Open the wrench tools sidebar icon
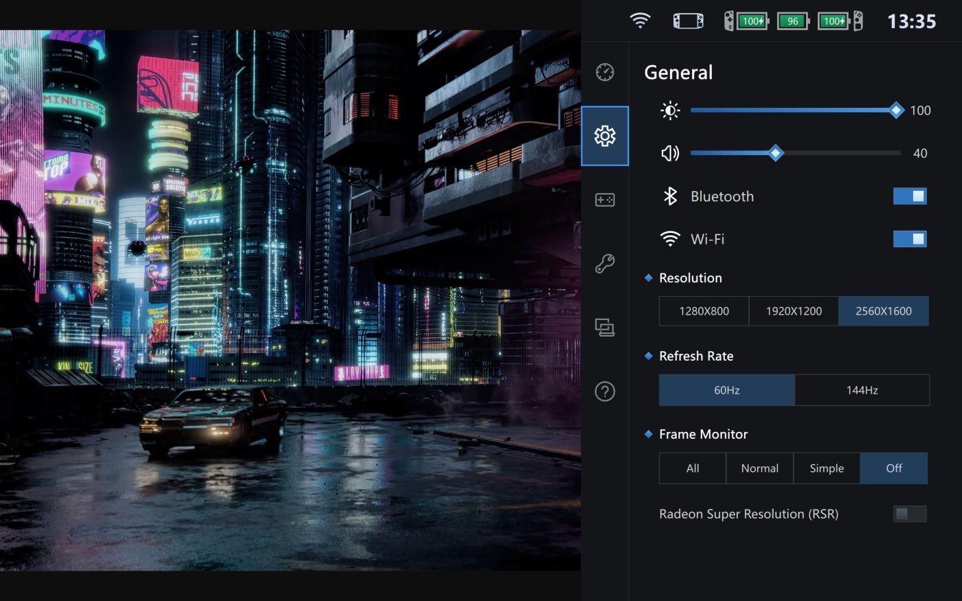Image resolution: width=962 pixels, height=601 pixels. [605, 264]
